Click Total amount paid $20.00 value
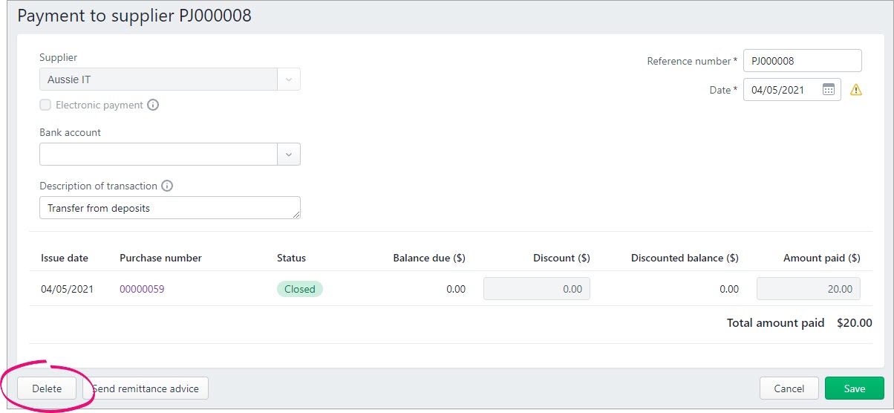 point(855,323)
